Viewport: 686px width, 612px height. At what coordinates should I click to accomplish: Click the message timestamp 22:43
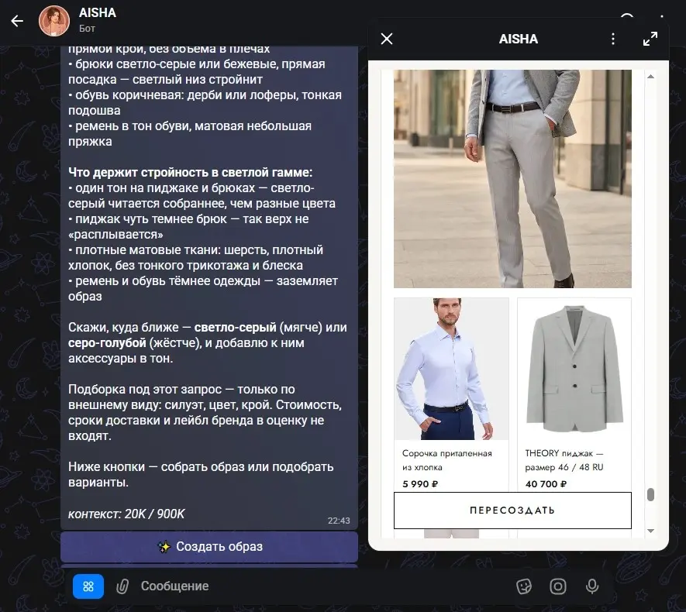(339, 521)
